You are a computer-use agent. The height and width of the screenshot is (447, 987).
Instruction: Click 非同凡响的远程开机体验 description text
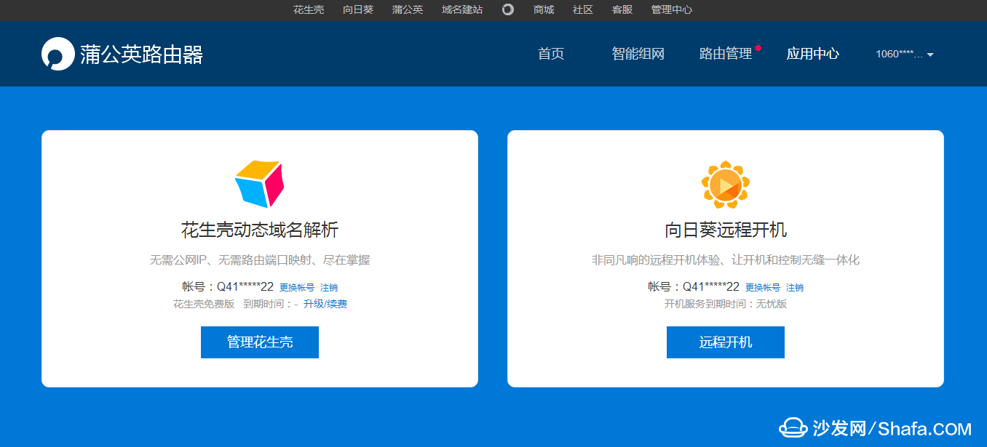726,260
